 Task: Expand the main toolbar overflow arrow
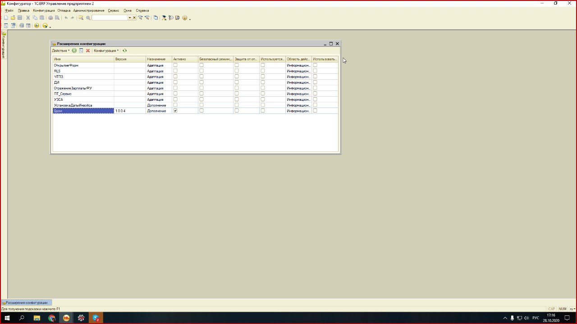point(190,19)
